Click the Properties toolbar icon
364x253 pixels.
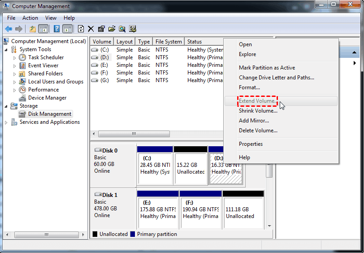[101, 29]
